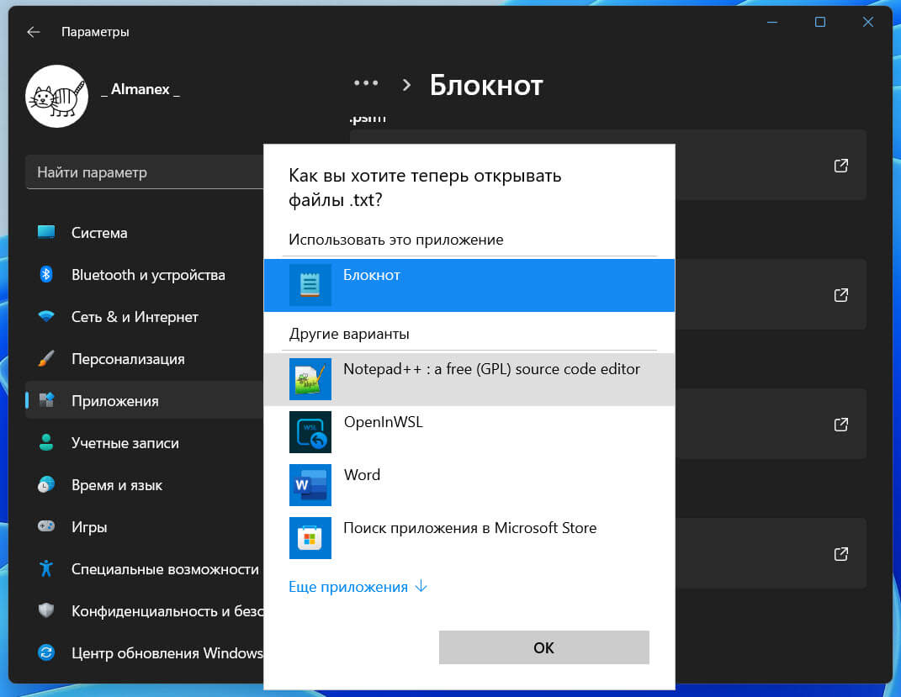Viewport: 901px width, 697px height.
Task: Select Приложения in sidebar
Action: [x=144, y=401]
